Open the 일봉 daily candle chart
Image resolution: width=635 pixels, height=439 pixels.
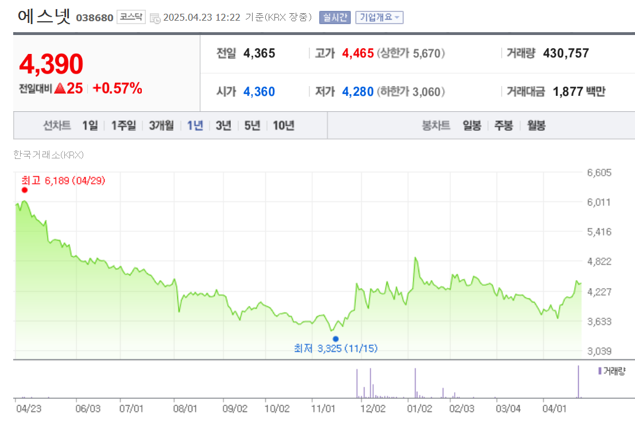pos(472,126)
